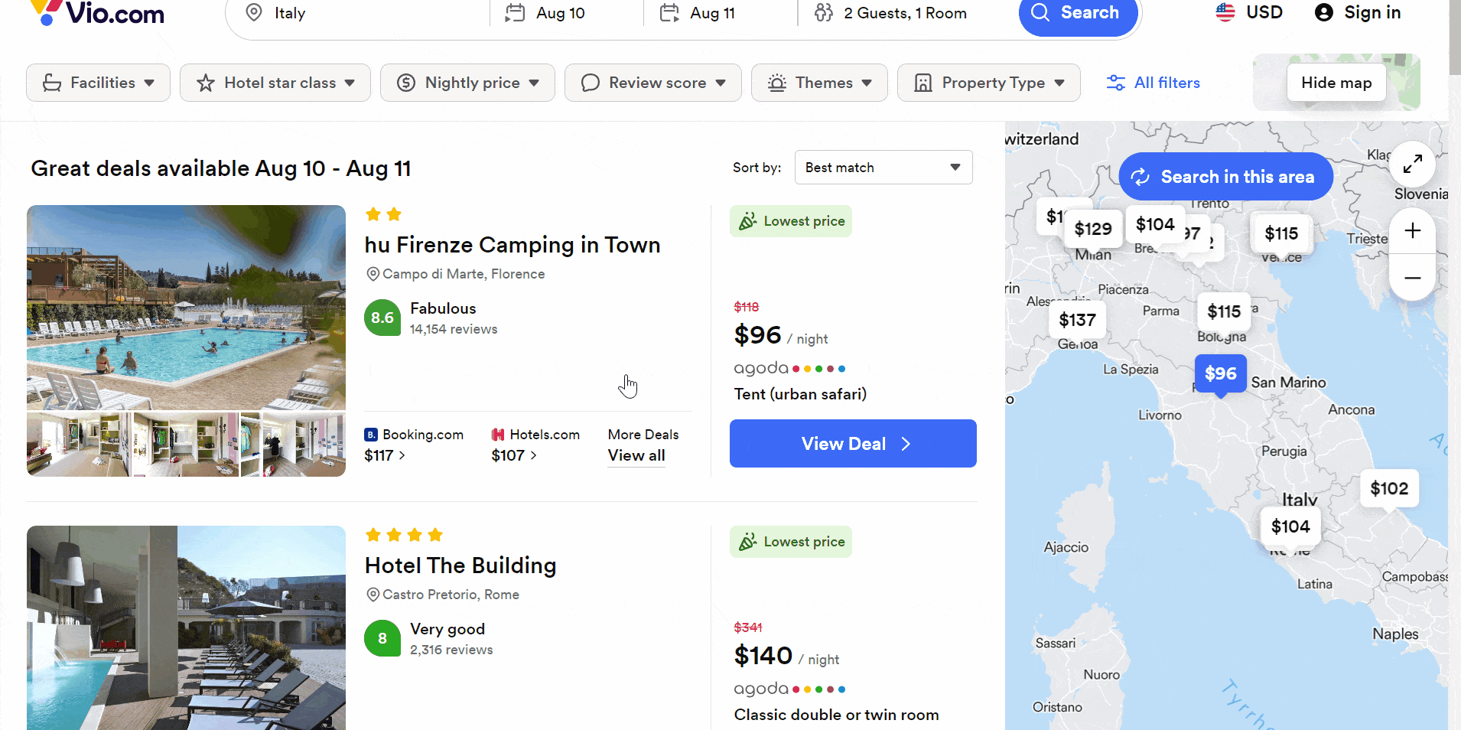
Task: Select the highlighted $96 map marker
Action: (x=1221, y=373)
